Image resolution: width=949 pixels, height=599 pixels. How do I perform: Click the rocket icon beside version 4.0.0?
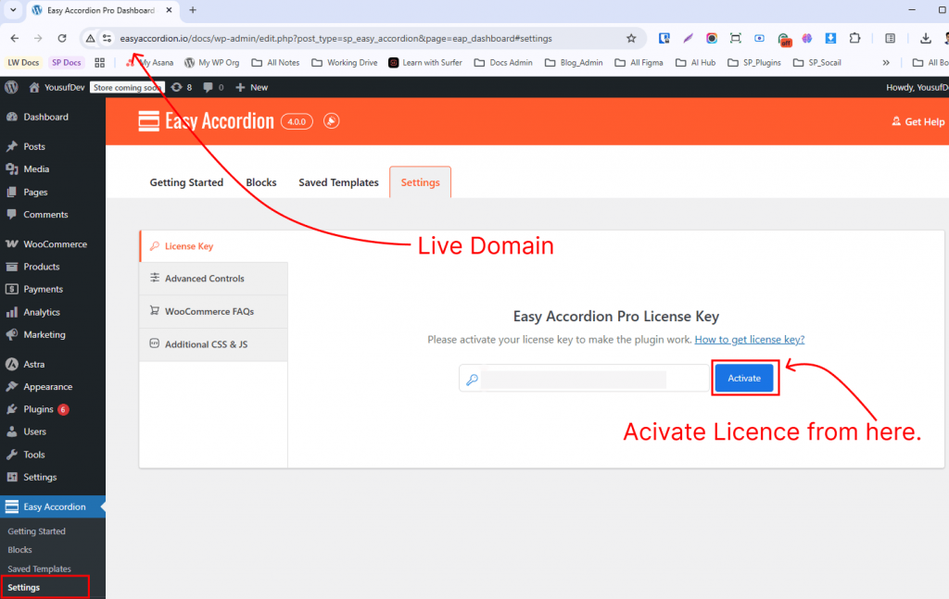tap(331, 121)
